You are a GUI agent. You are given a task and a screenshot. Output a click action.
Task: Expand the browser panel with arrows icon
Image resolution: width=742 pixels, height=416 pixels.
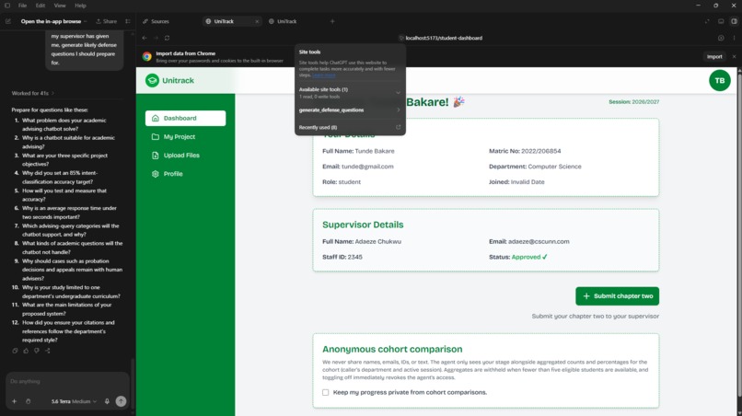click(x=707, y=21)
